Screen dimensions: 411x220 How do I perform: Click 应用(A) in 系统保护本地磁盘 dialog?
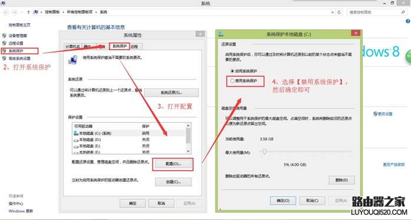(341, 201)
